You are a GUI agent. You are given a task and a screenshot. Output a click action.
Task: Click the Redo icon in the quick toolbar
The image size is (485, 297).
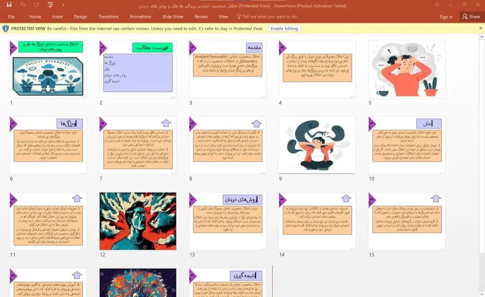tap(36, 5)
